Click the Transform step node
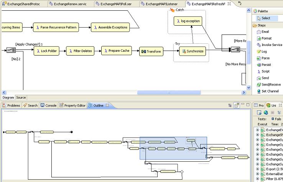Image resolution: width=283 pixels, height=182 pixels. click(151, 51)
